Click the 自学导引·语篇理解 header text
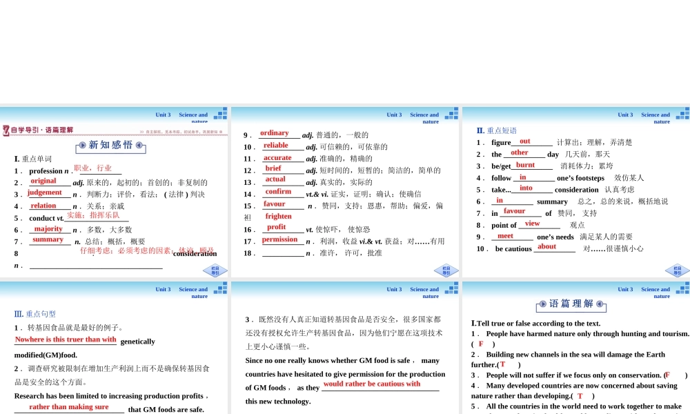690x414 pixels. pos(42,130)
